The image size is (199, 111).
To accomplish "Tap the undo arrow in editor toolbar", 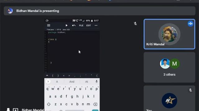I will pos(74,25).
